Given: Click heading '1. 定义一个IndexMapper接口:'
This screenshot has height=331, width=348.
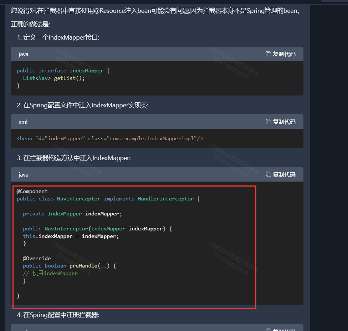Looking at the screenshot, I should [58, 37].
